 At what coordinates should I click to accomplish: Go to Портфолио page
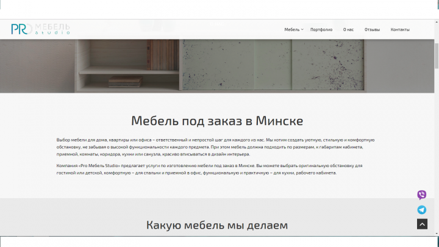click(x=321, y=29)
